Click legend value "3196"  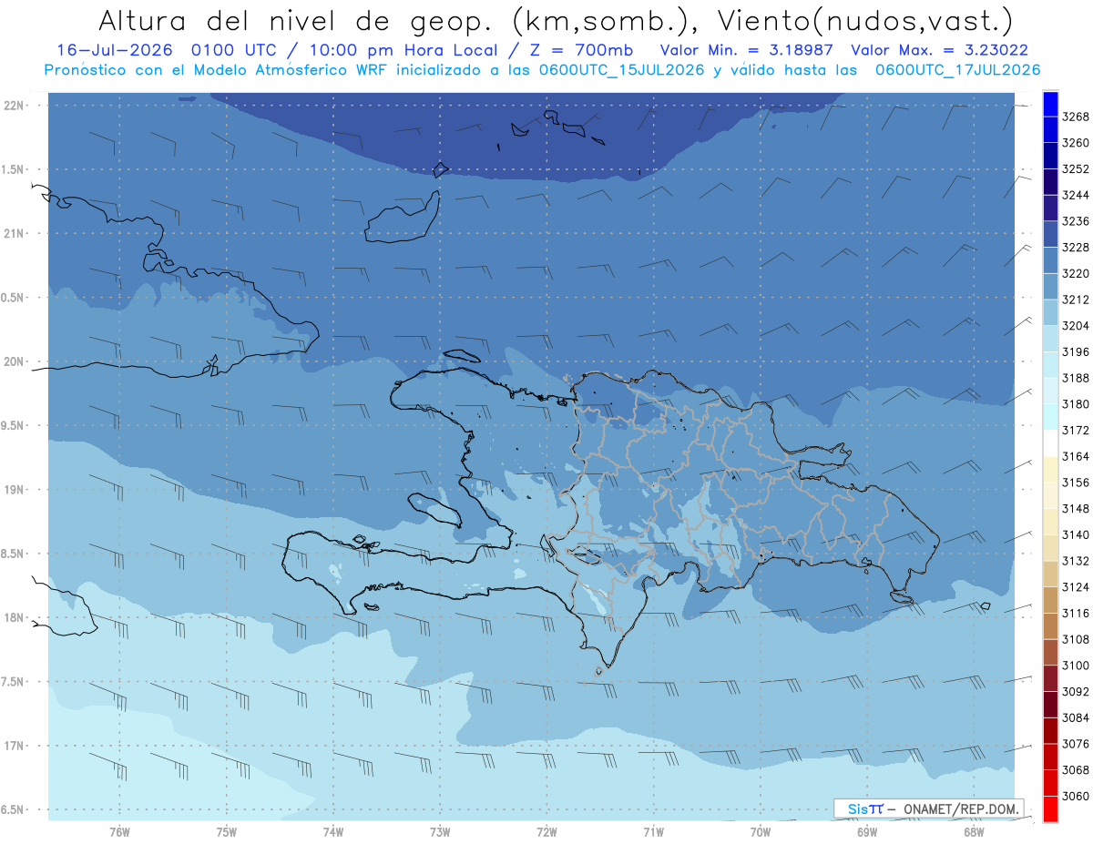[1076, 351]
